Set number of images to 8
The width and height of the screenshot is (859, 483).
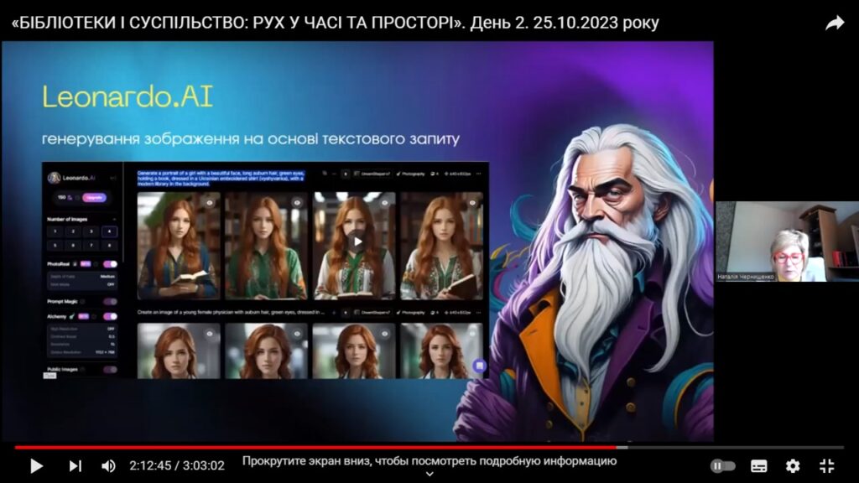click(x=109, y=246)
